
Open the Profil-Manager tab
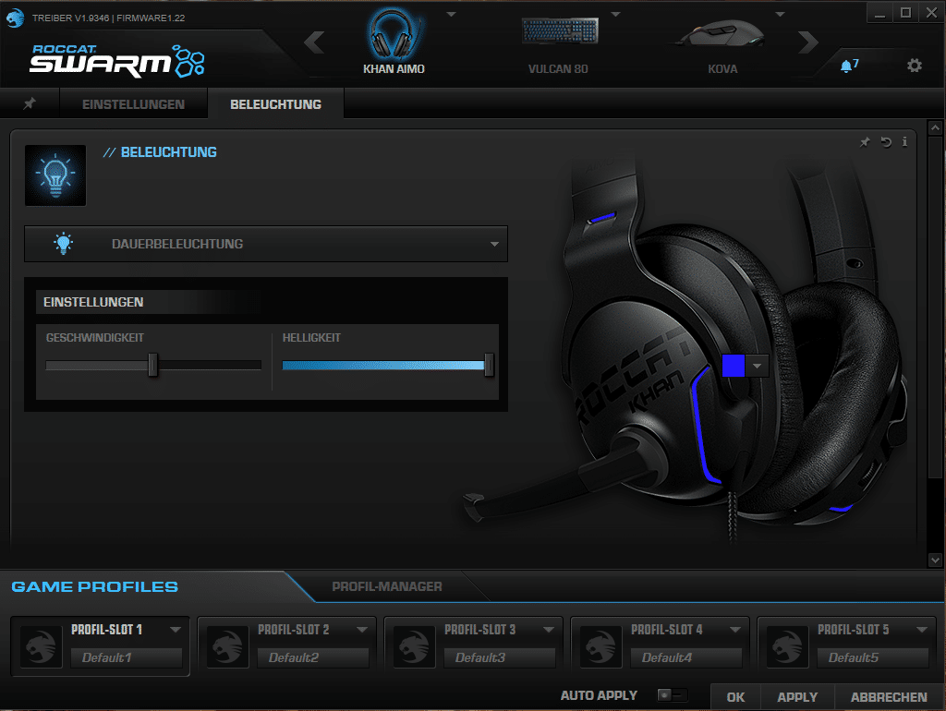386,586
